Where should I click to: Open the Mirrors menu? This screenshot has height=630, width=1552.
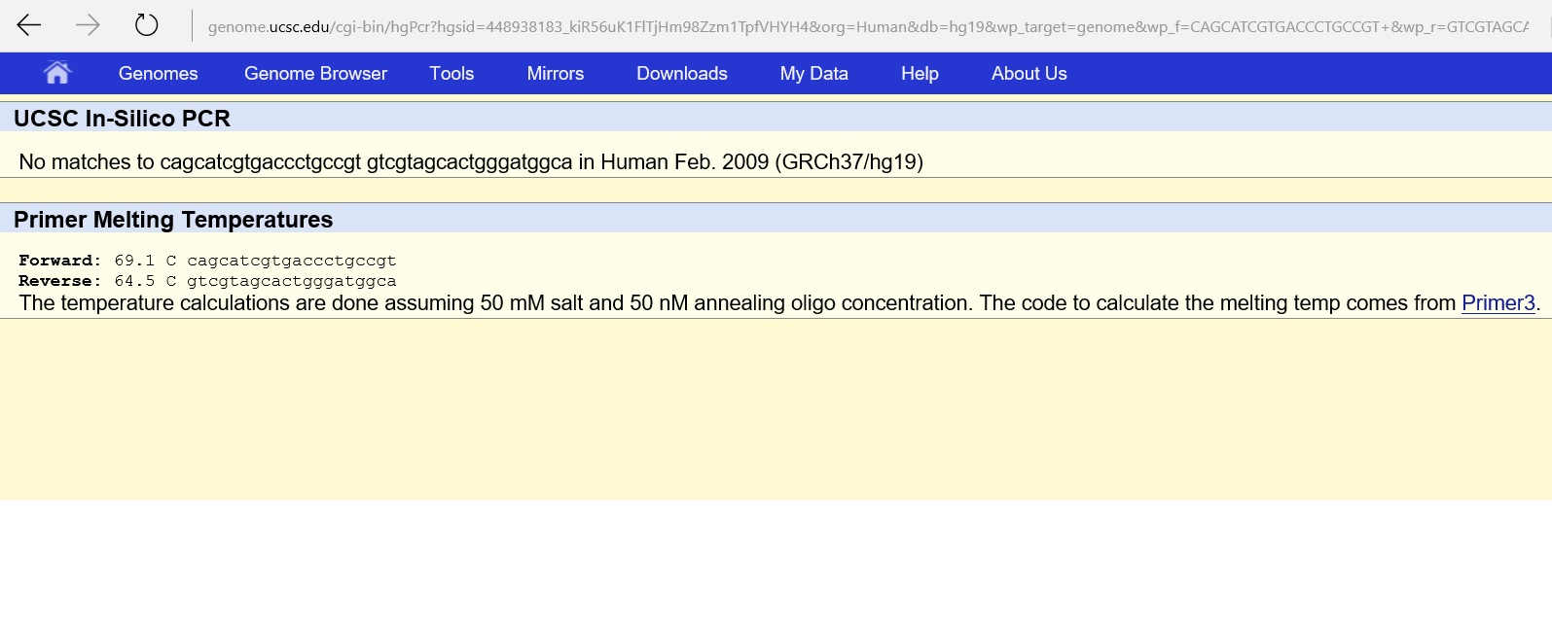pyautogui.click(x=555, y=74)
